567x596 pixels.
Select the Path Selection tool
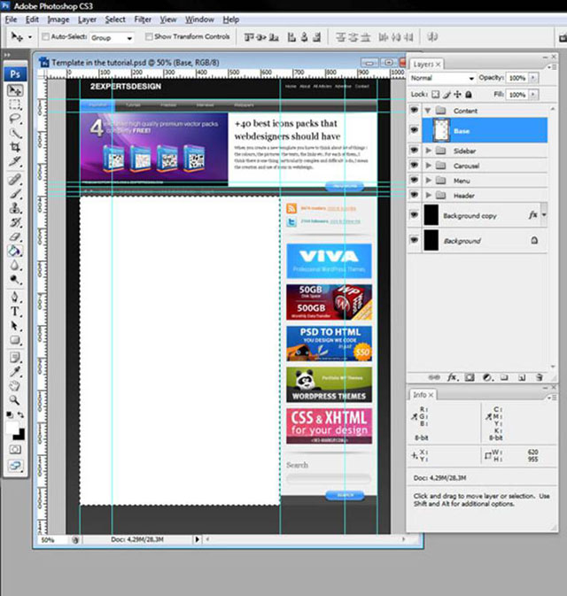pos(15,326)
